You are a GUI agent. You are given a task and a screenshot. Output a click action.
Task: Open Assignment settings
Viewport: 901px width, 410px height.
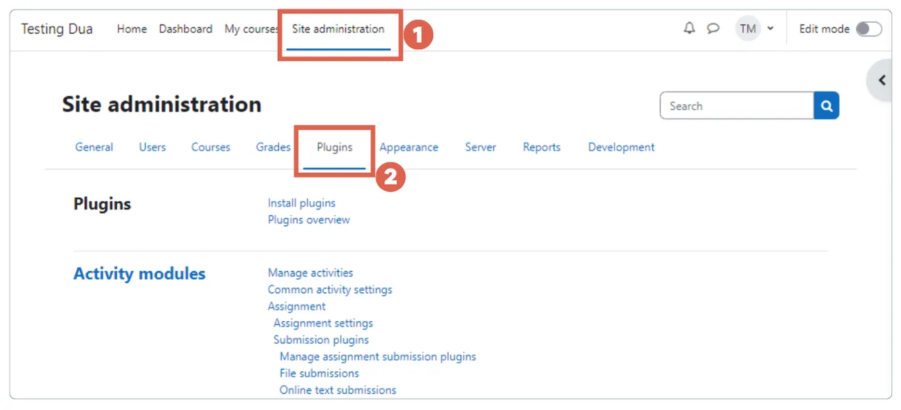pyautogui.click(x=323, y=322)
